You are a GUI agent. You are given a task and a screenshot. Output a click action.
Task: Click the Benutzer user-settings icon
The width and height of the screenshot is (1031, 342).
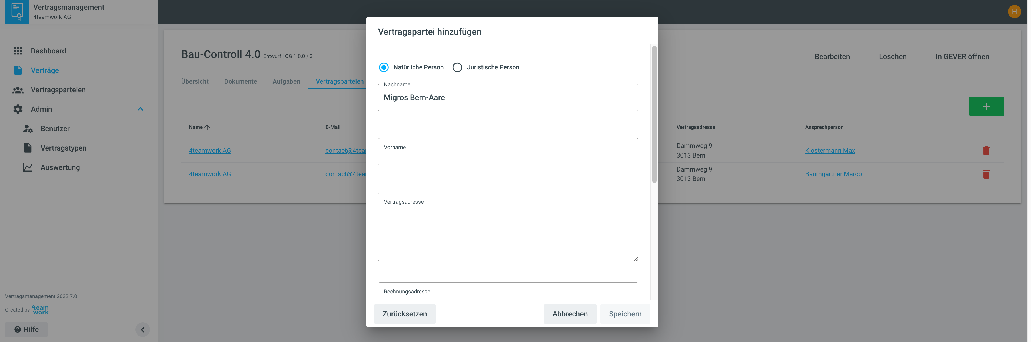28,129
